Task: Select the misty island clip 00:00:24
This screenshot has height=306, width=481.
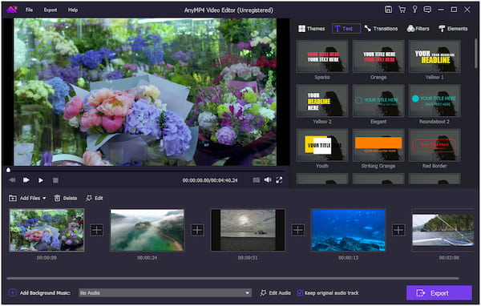Action: [x=148, y=230]
